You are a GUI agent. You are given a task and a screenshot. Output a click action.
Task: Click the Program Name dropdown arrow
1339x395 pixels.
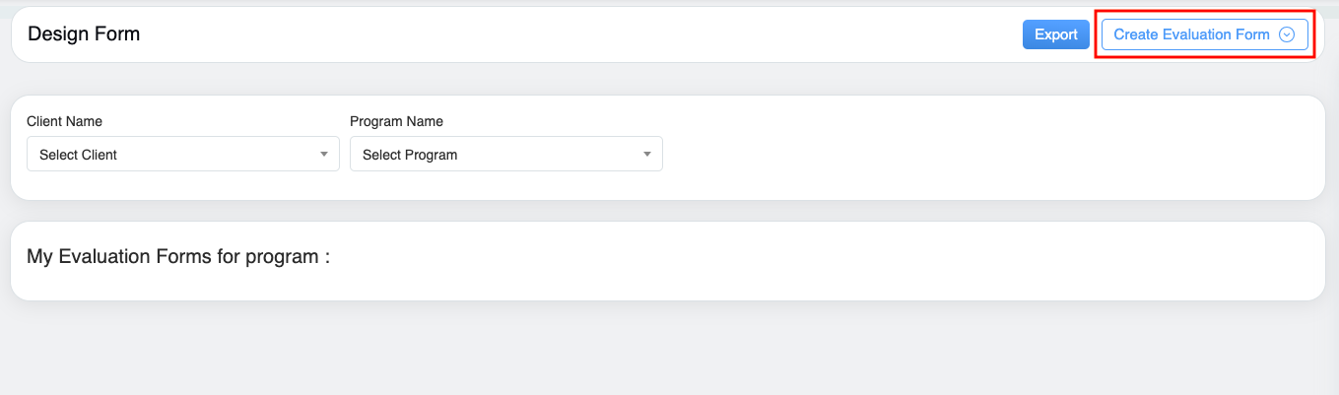coord(647,155)
